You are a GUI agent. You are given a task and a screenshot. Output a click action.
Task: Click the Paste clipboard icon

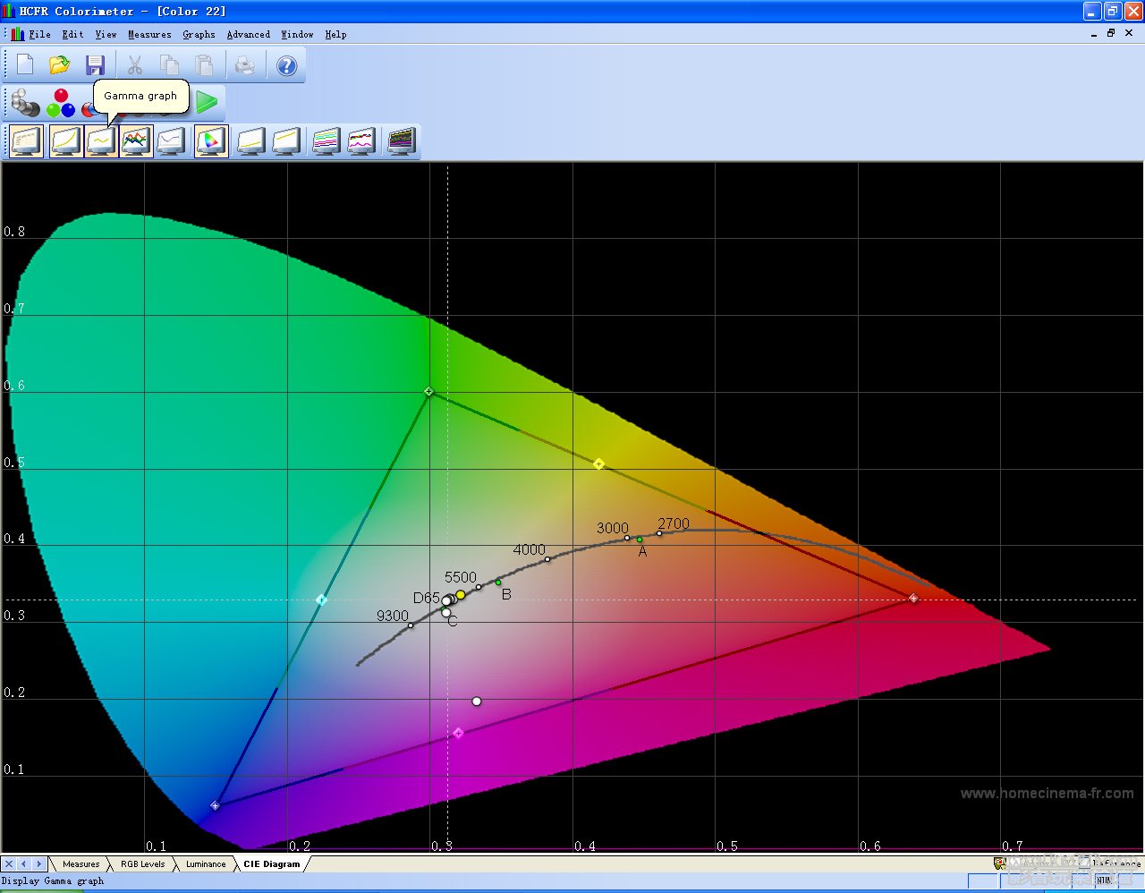[204, 65]
